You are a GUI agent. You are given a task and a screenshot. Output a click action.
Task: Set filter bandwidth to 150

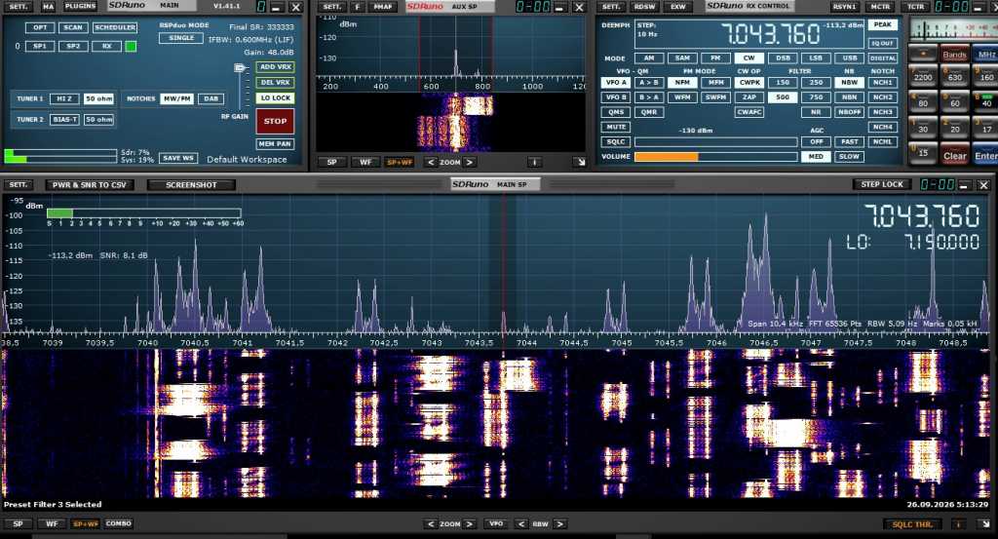tap(783, 83)
